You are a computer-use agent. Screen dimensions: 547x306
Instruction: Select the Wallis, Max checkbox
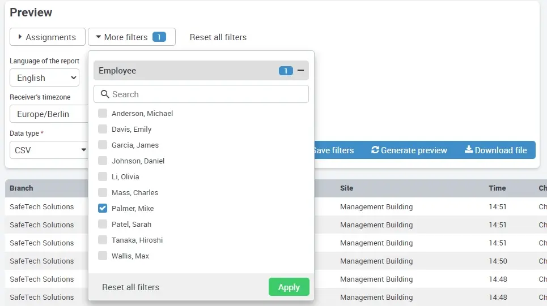[103, 256]
